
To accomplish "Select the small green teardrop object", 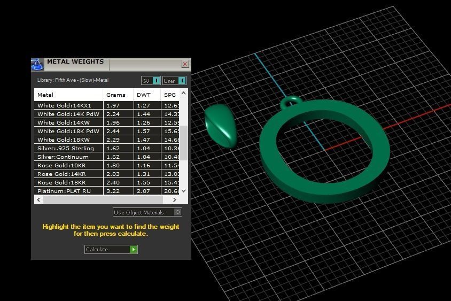I will tap(220, 126).
